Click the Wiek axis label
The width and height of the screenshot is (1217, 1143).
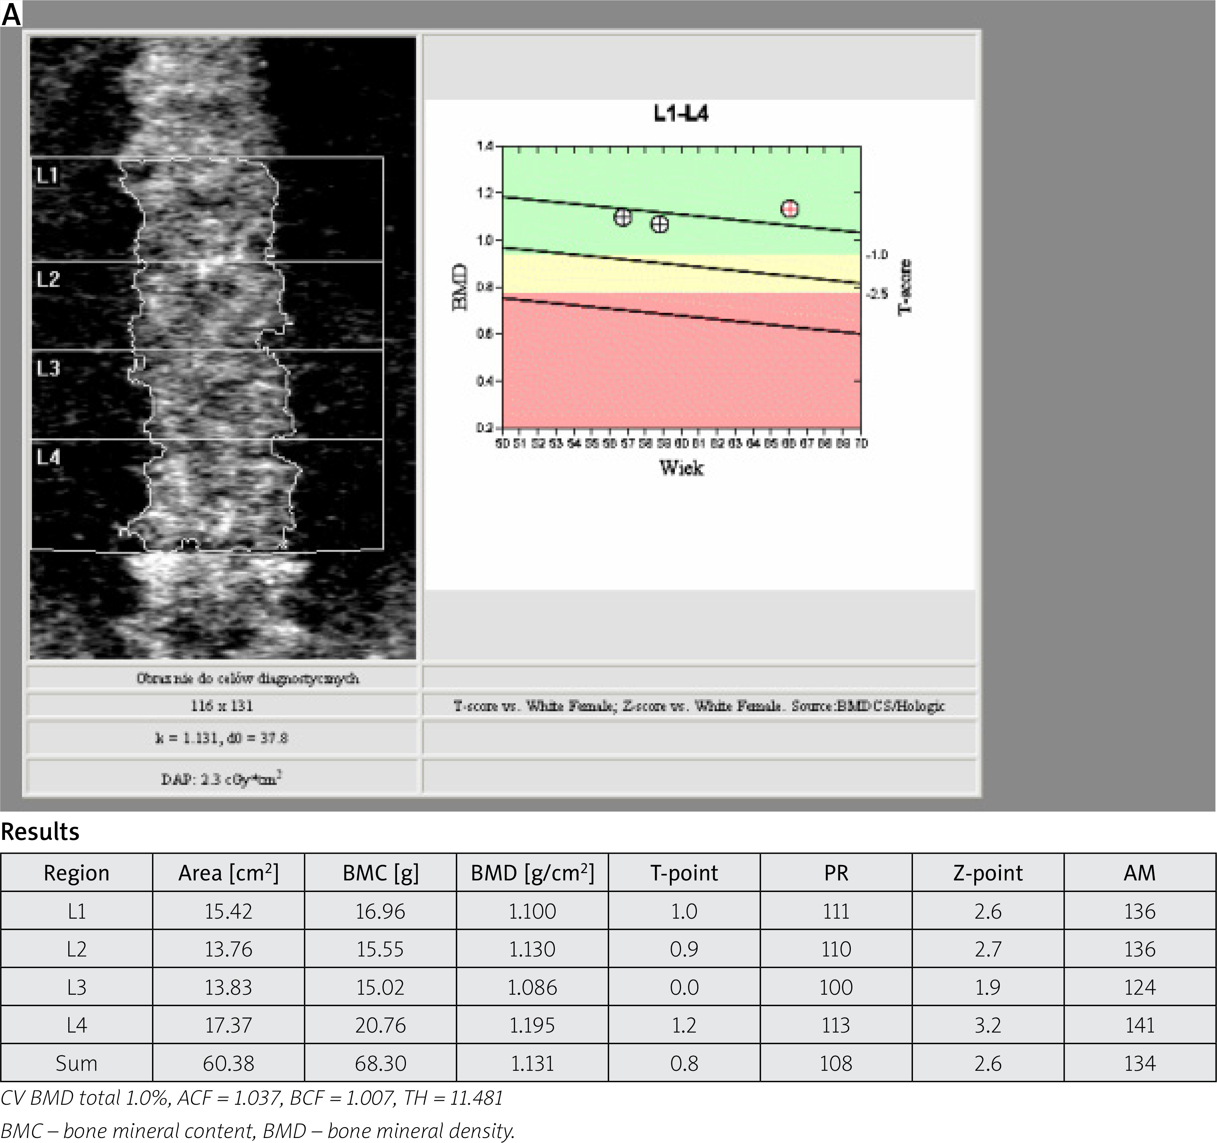click(681, 469)
